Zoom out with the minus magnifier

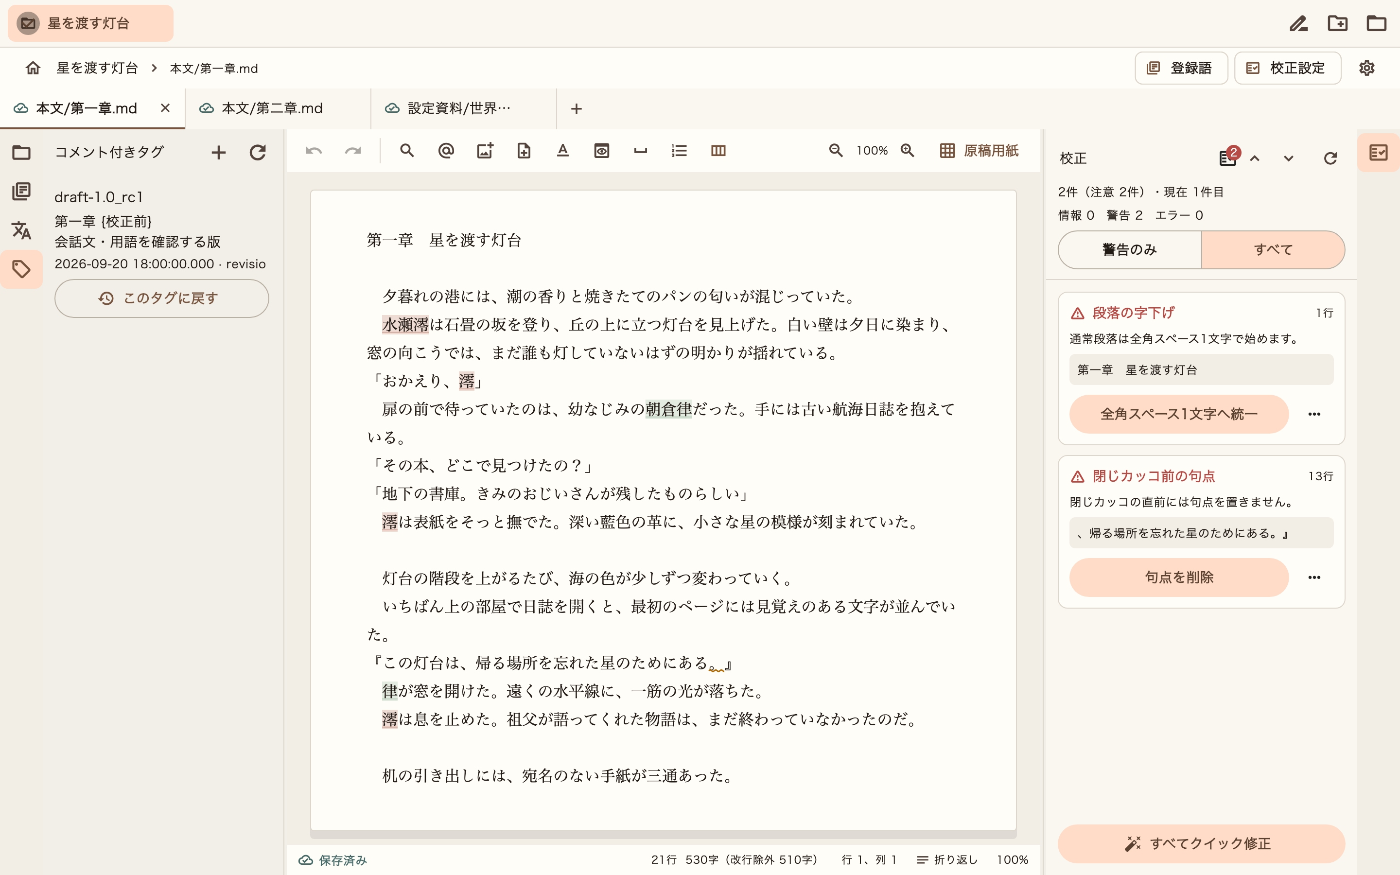pyautogui.click(x=836, y=151)
